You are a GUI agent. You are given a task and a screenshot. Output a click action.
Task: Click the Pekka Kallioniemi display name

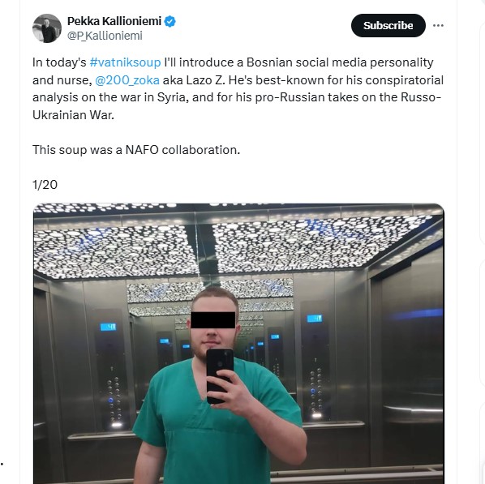click(114, 21)
